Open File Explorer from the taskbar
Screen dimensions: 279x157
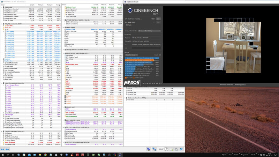[x=40, y=155]
